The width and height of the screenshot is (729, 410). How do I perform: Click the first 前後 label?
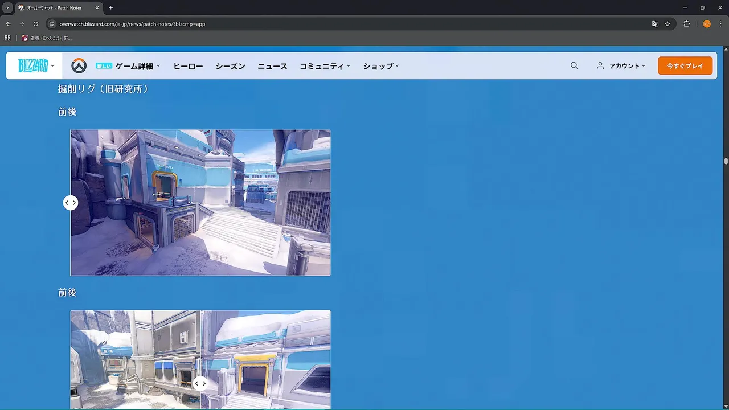(x=67, y=112)
